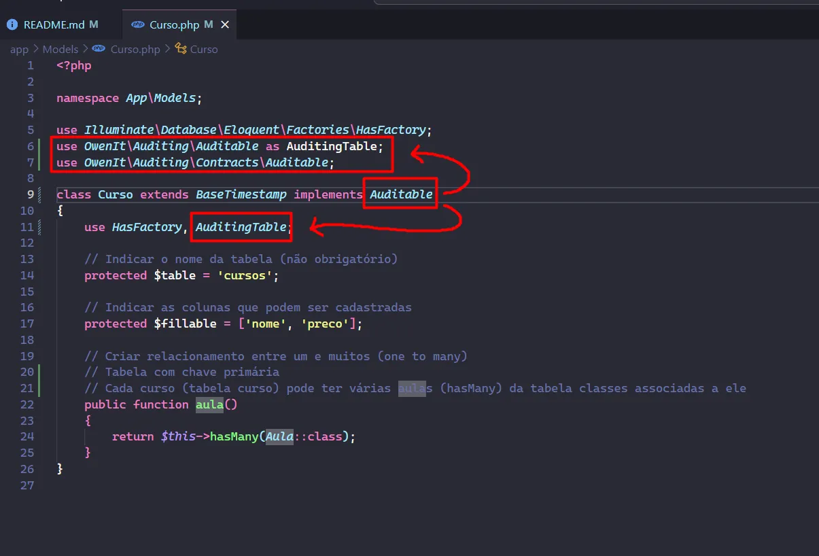
Task: Click AuditingTable trait on line 11
Action: tap(241, 227)
